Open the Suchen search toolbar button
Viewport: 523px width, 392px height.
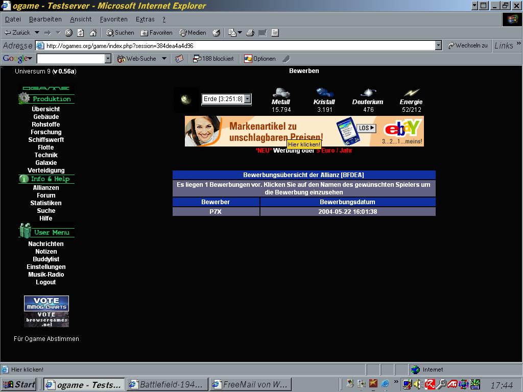(120, 33)
